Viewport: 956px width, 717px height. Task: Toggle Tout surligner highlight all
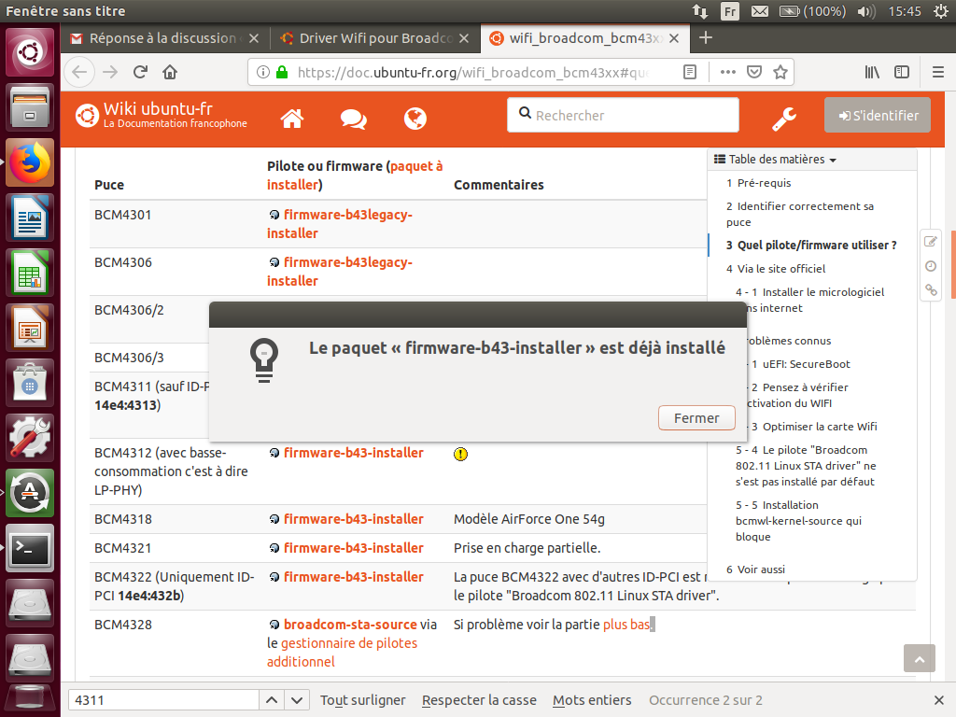(x=363, y=700)
